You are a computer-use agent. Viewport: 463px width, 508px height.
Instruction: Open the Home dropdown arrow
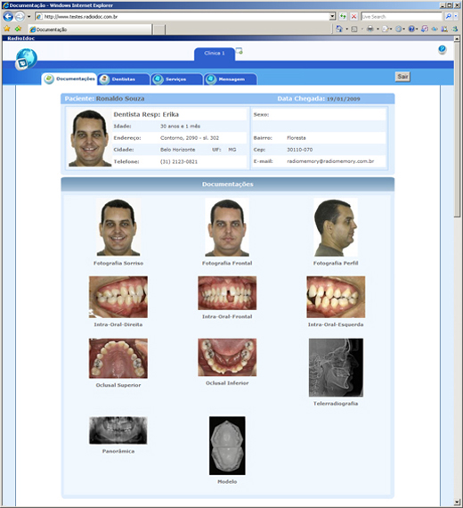346,29
